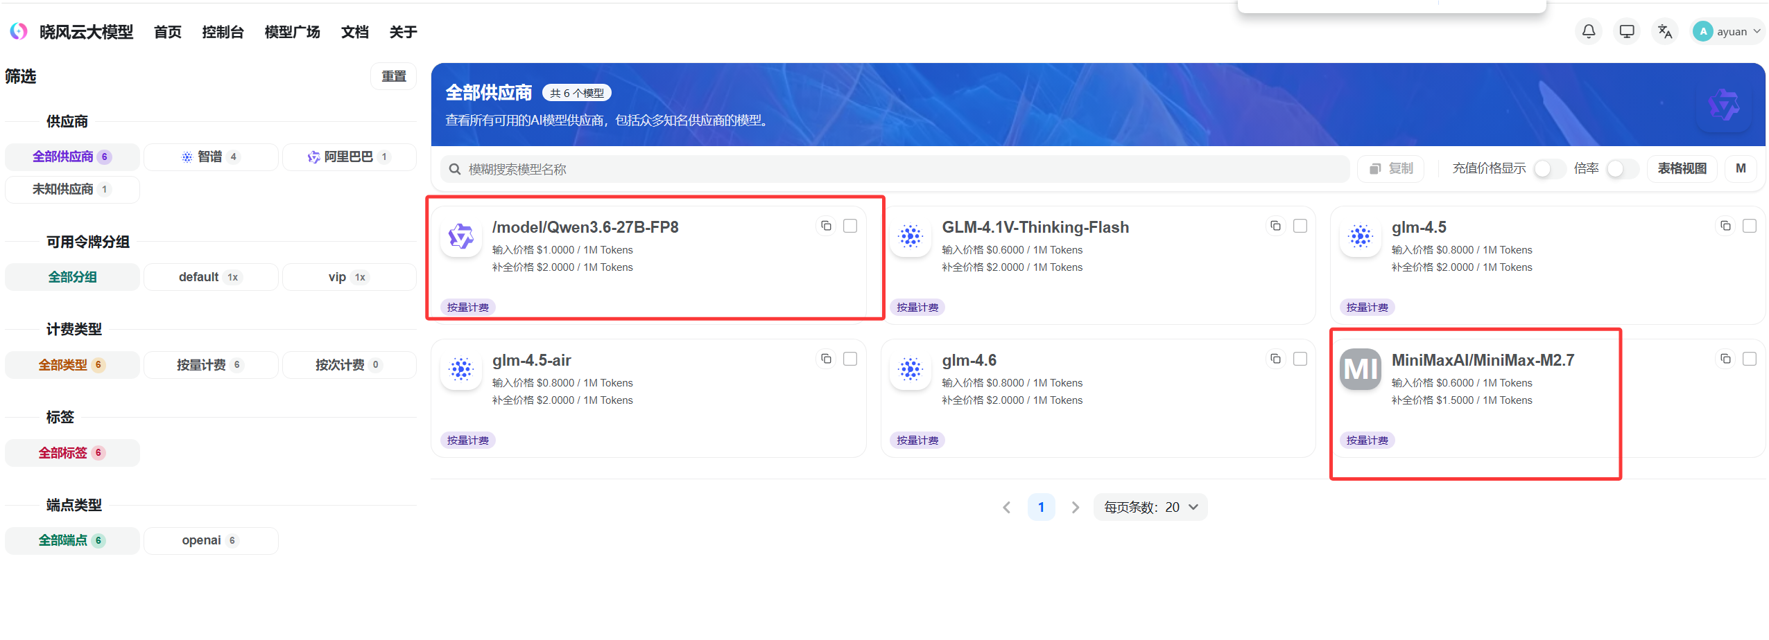Open the notifications bell icon
Screen dimensions: 1769x640
click(x=1588, y=31)
